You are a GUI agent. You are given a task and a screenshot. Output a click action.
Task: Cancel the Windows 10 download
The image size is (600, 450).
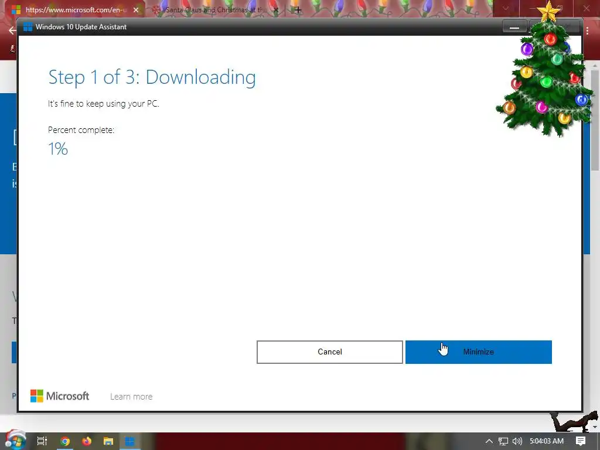click(x=329, y=352)
